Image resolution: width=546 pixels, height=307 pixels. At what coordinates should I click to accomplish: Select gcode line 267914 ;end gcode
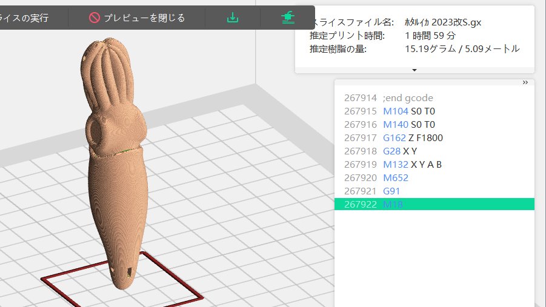(x=434, y=98)
